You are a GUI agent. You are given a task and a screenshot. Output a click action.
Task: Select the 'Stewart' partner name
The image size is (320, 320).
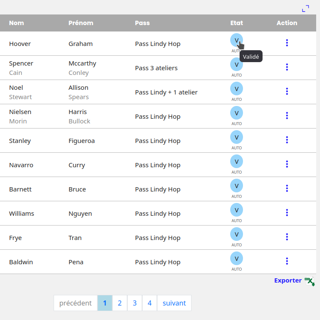point(20,97)
